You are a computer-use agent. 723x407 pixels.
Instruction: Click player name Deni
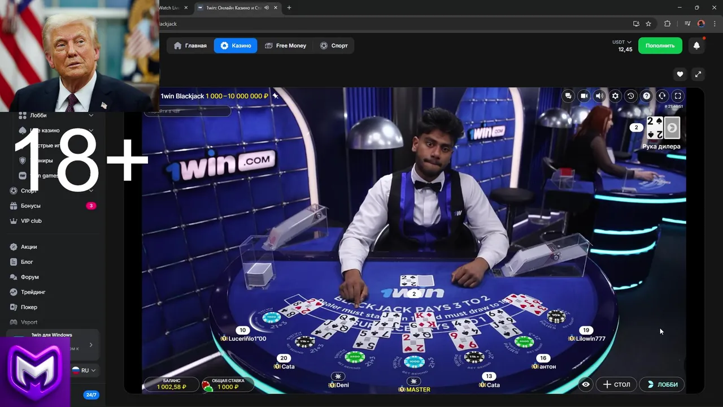click(342, 385)
